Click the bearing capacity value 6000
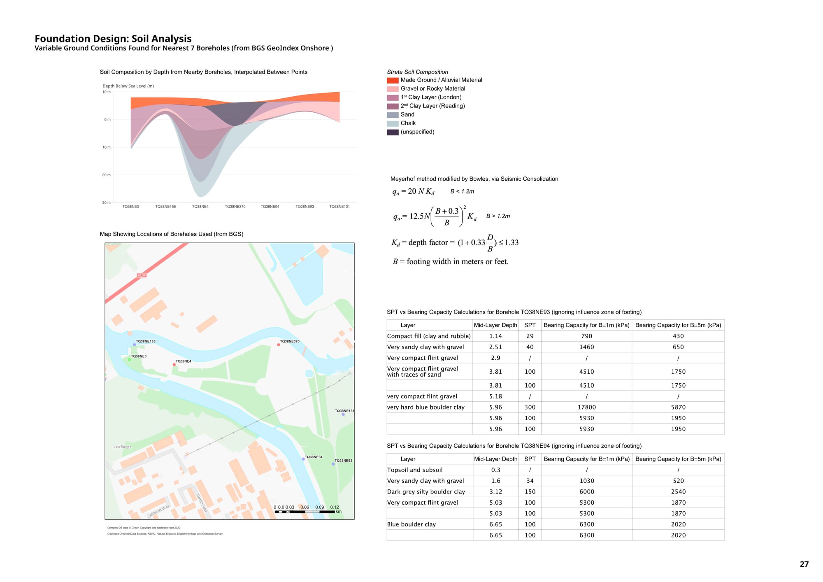The height and width of the screenshot is (582, 823). click(587, 491)
